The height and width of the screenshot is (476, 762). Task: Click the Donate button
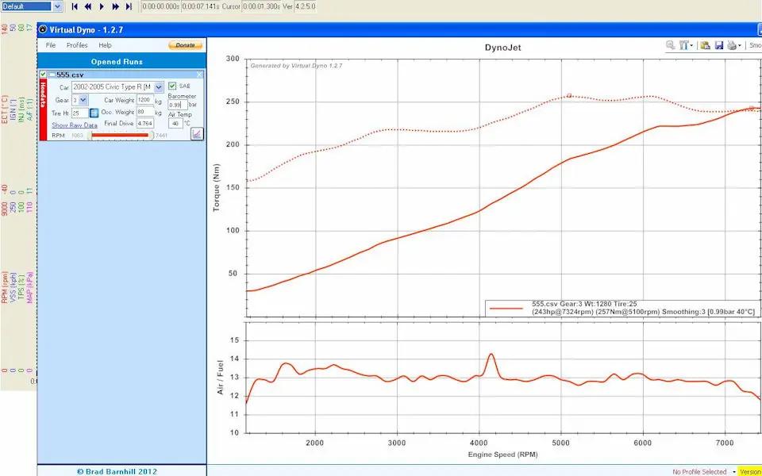coord(185,45)
